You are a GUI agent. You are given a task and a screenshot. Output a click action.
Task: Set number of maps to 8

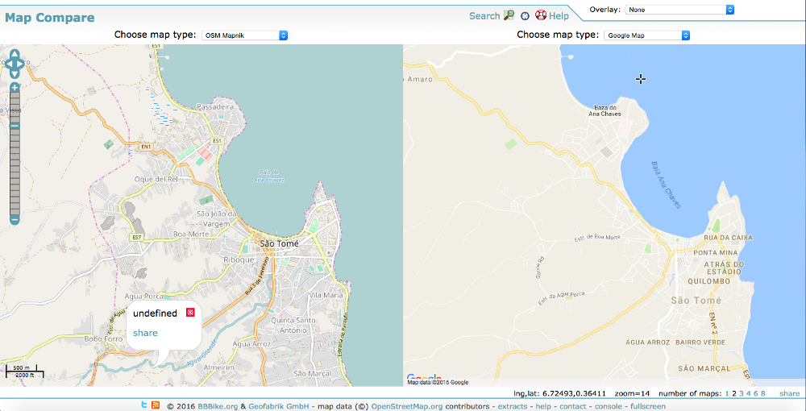pyautogui.click(x=762, y=393)
